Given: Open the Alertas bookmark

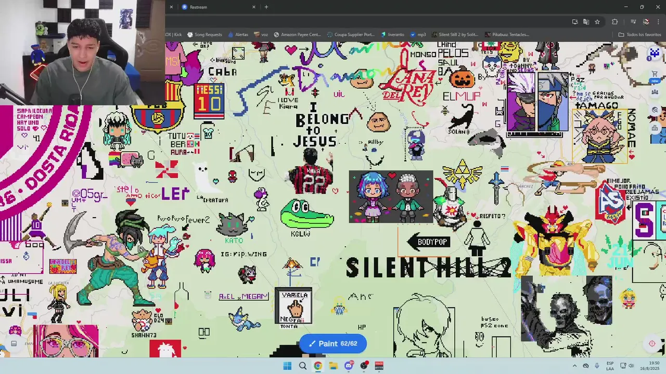Looking at the screenshot, I should (x=238, y=35).
